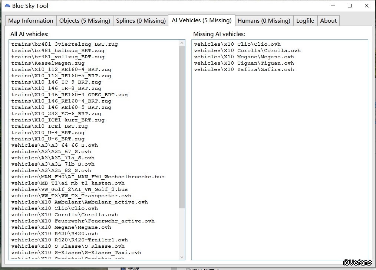Screen dimensions: 376x270
Task: Select vehicles\A3\A3L_82_S.ovh entry
Action: click(51, 170)
